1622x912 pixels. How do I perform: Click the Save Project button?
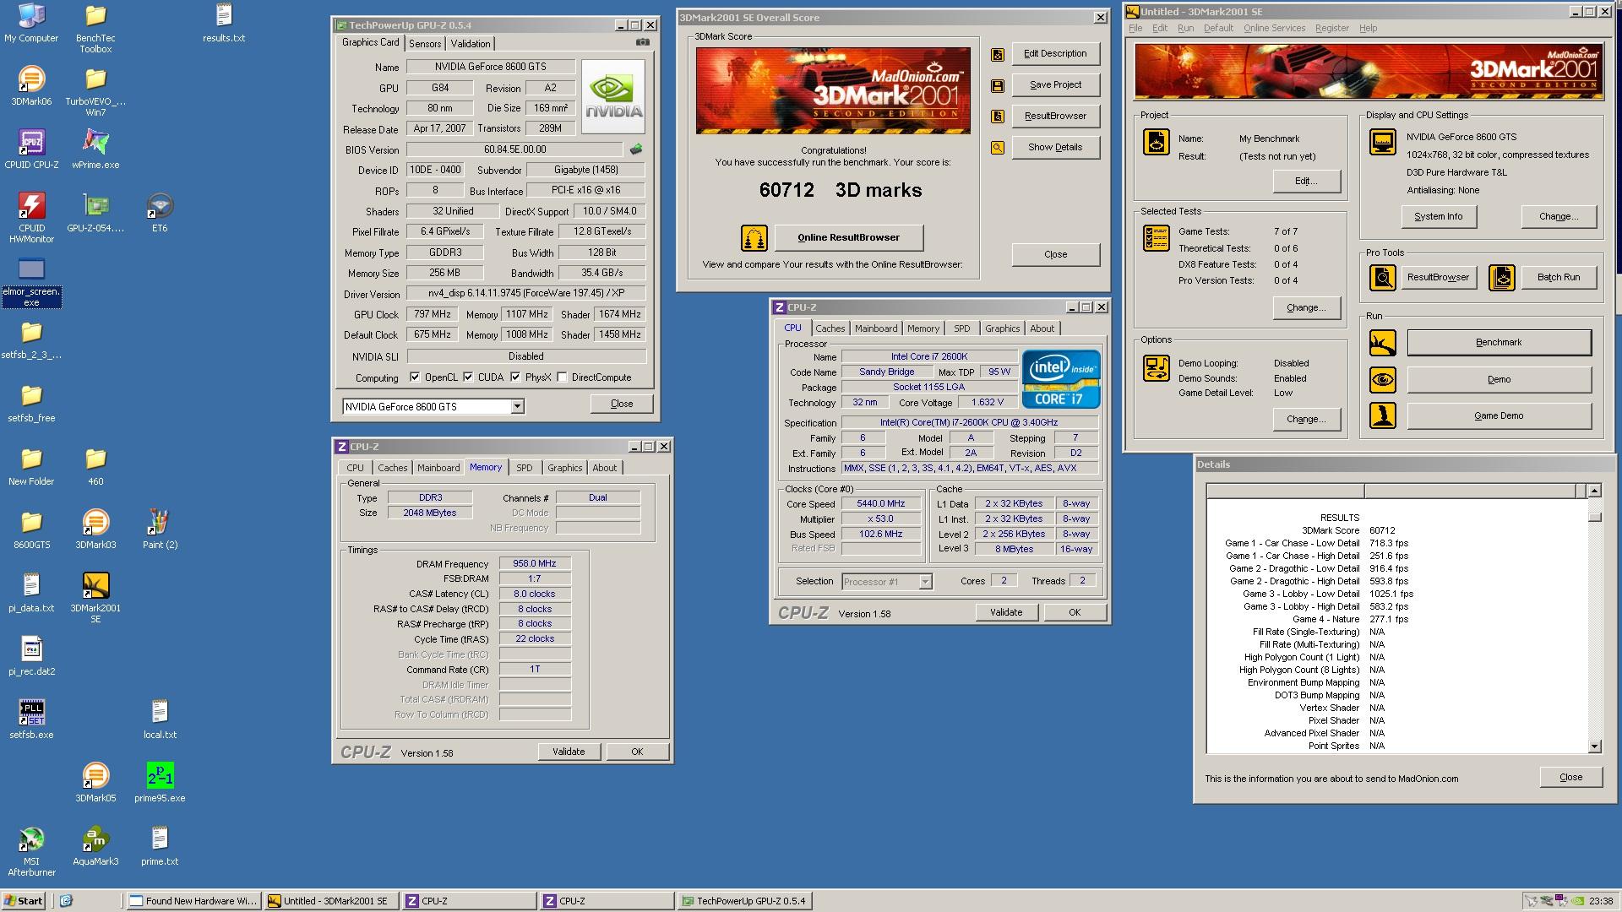pyautogui.click(x=1055, y=85)
